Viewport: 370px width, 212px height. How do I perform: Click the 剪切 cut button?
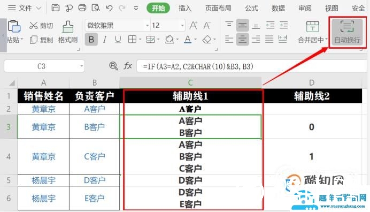41,26
